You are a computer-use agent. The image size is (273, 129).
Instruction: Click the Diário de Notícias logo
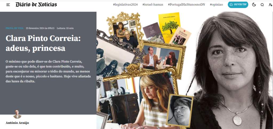pos(36,5)
